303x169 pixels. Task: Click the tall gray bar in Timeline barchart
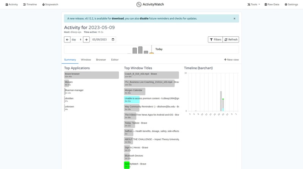point(221,101)
